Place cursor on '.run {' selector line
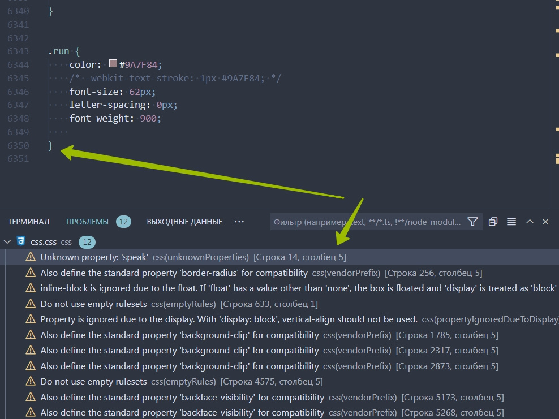 [x=64, y=51]
